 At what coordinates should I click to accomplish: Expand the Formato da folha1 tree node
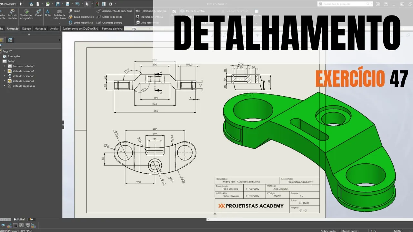point(5,66)
